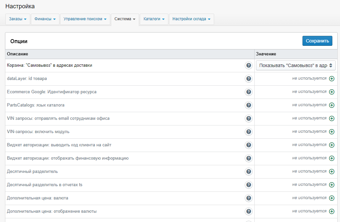The height and width of the screenshot is (222, 340).
Task: Open Настройки склада tab menu
Action: (191, 19)
